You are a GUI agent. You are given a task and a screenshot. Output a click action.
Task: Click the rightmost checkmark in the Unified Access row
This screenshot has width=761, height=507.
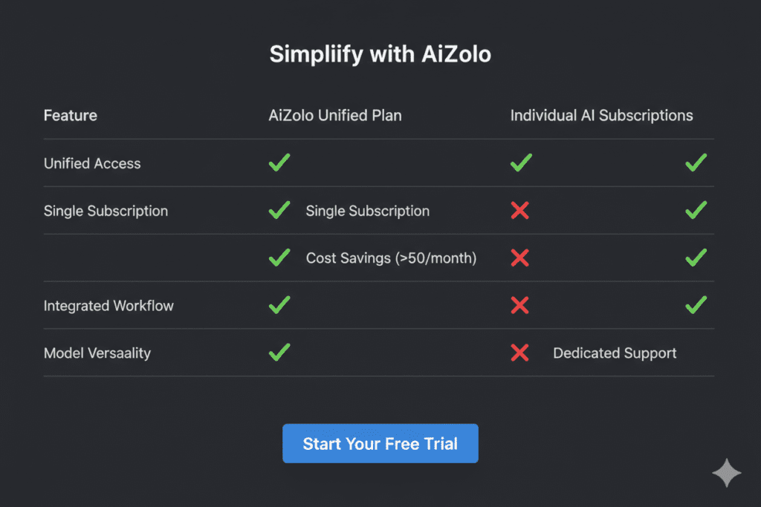(696, 163)
